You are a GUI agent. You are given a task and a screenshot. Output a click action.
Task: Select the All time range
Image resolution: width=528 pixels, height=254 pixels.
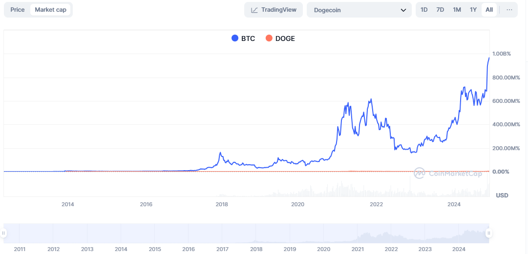tap(489, 10)
